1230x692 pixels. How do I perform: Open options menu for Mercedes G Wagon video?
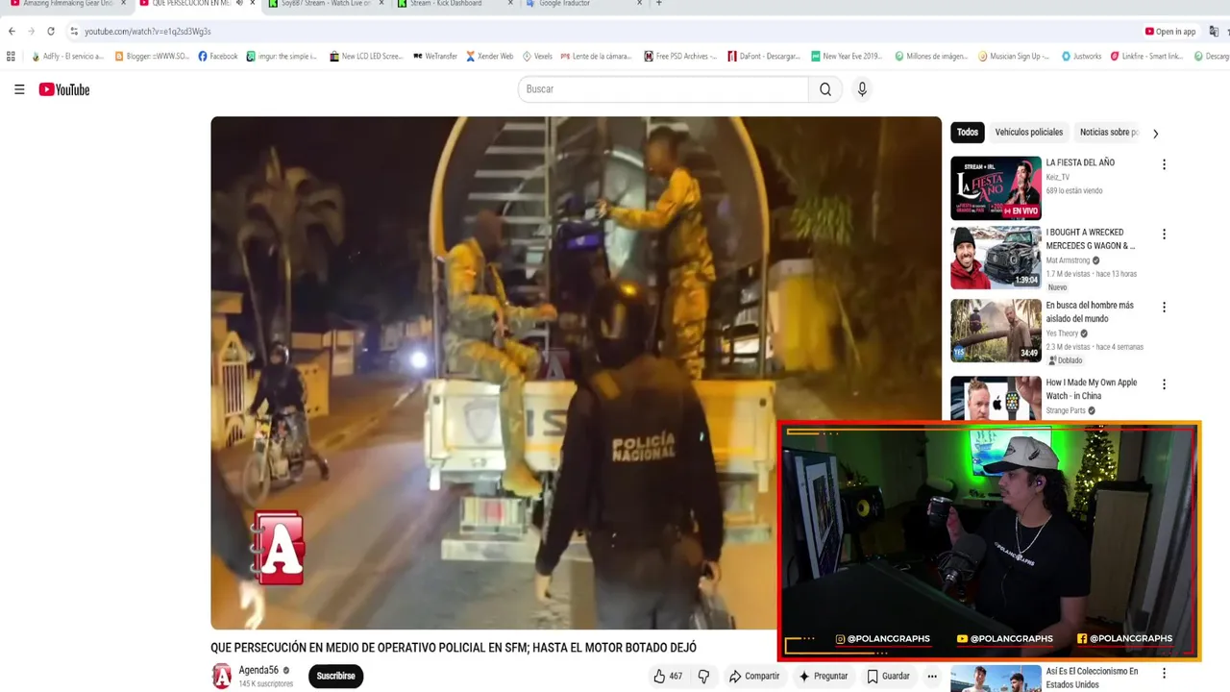pyautogui.click(x=1164, y=234)
